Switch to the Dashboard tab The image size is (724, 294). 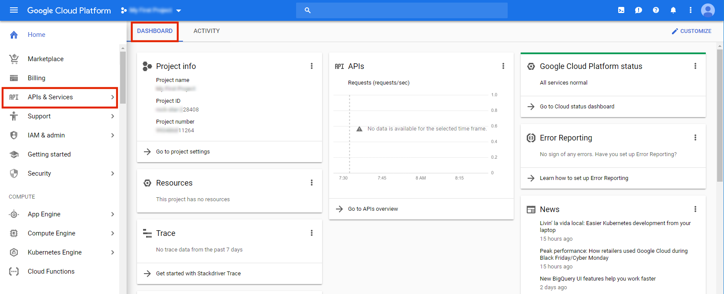155,31
